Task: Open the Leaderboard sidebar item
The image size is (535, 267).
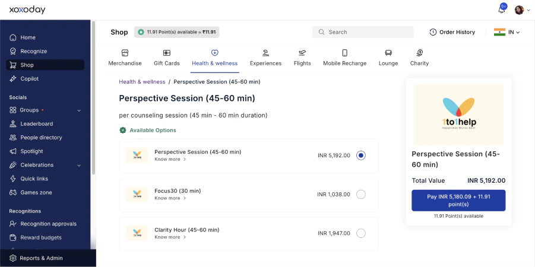Action: (x=45, y=124)
